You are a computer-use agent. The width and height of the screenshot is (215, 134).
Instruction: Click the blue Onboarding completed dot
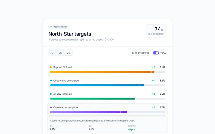tap(51, 80)
